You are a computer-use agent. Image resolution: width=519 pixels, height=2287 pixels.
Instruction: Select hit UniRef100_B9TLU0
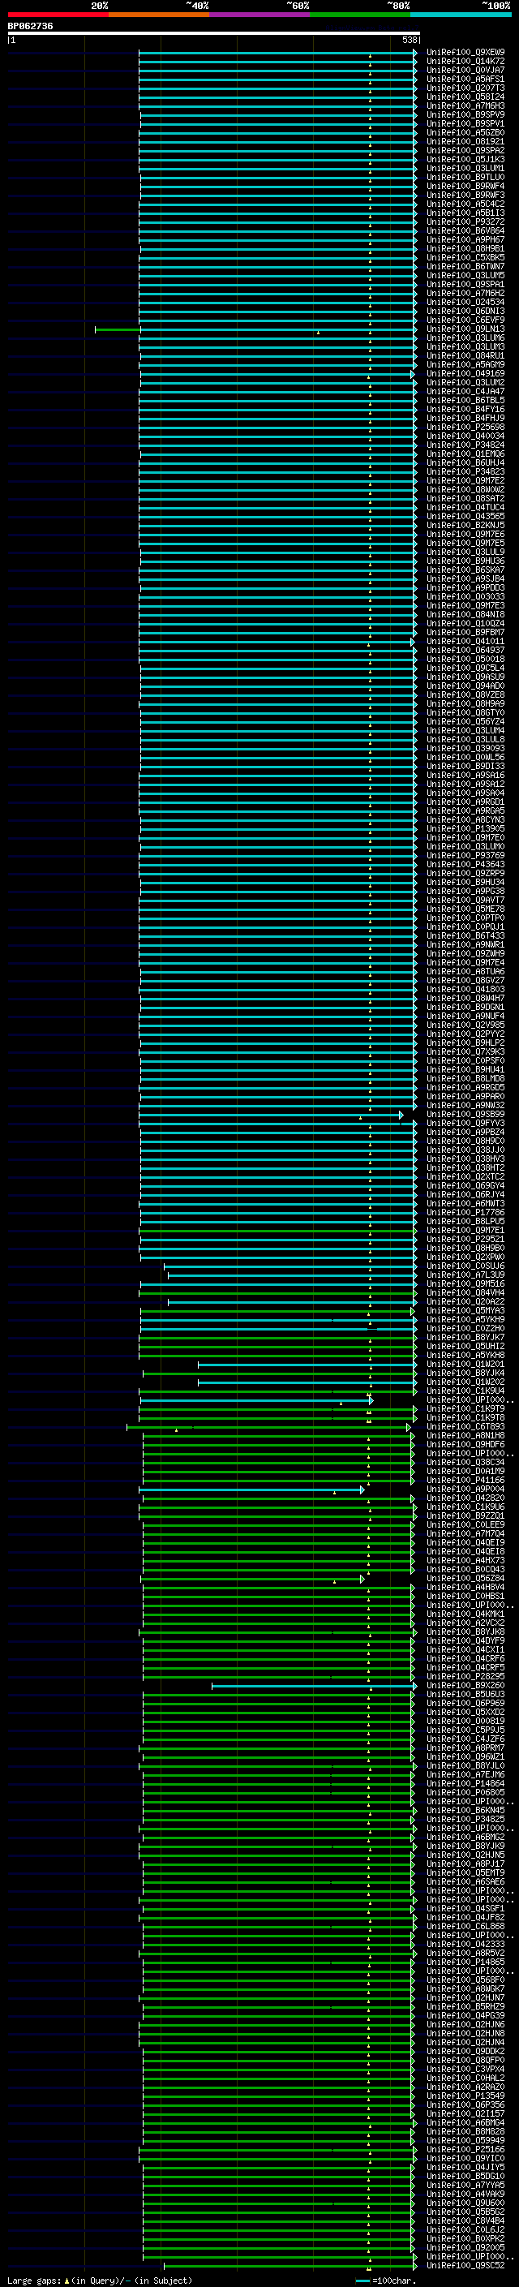pos(465,178)
